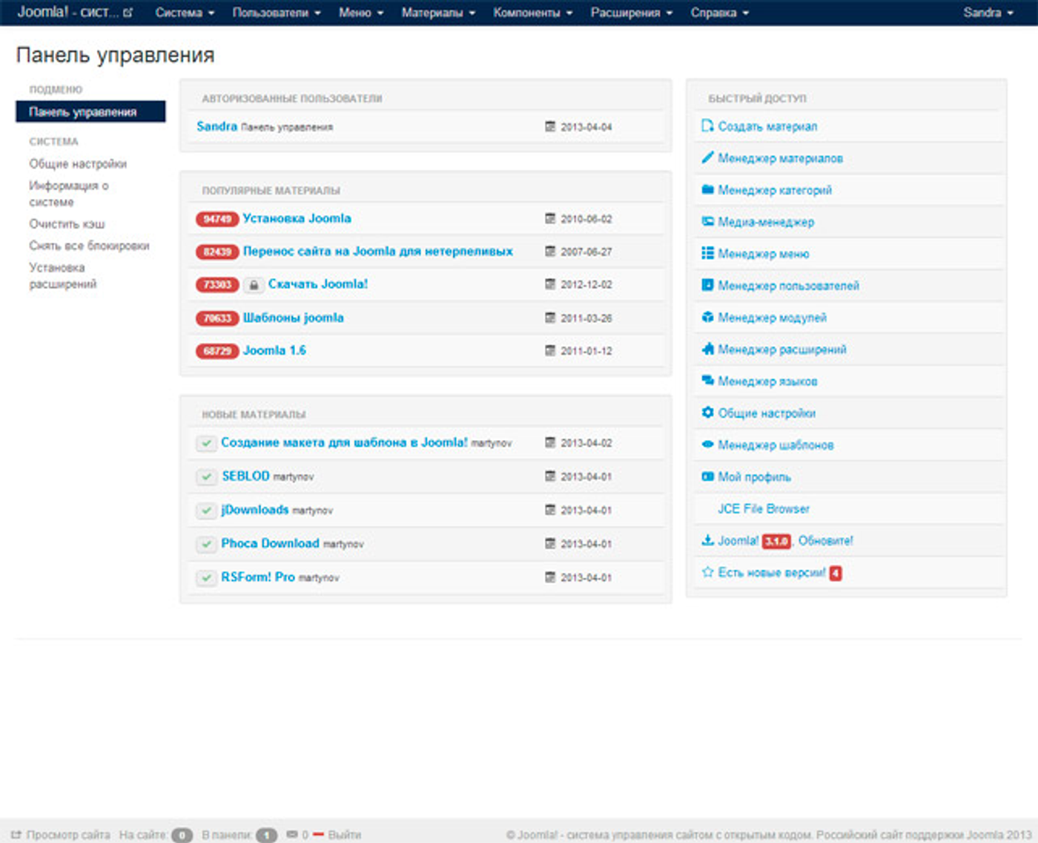
Task: Click the cube icon for Менеджер модулей
Action: 707,318
